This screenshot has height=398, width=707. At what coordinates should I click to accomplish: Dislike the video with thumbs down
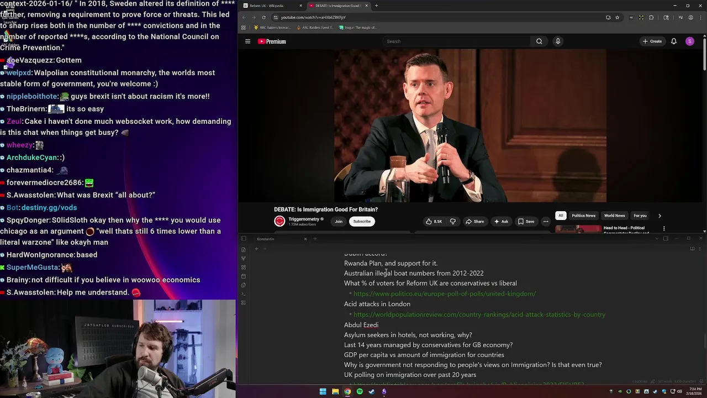453,221
